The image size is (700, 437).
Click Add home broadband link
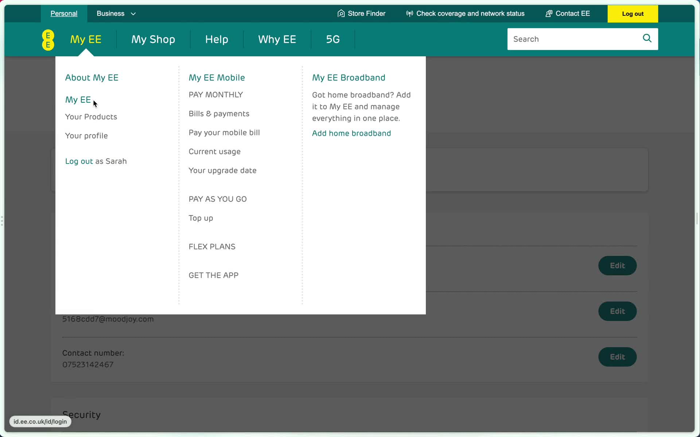(351, 133)
